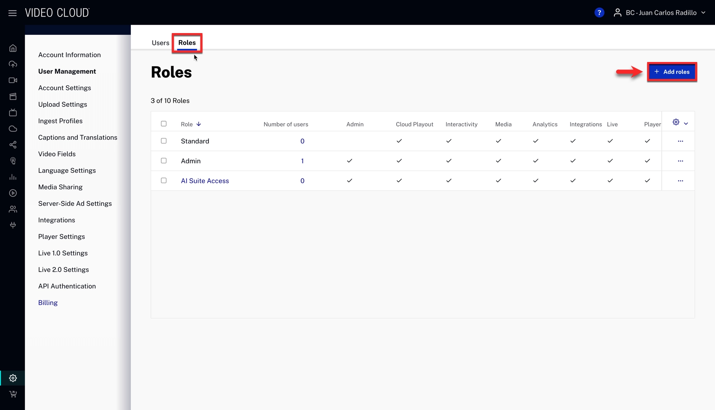Open the AI Suite Access role link
This screenshot has width=715, height=410.
(205, 181)
